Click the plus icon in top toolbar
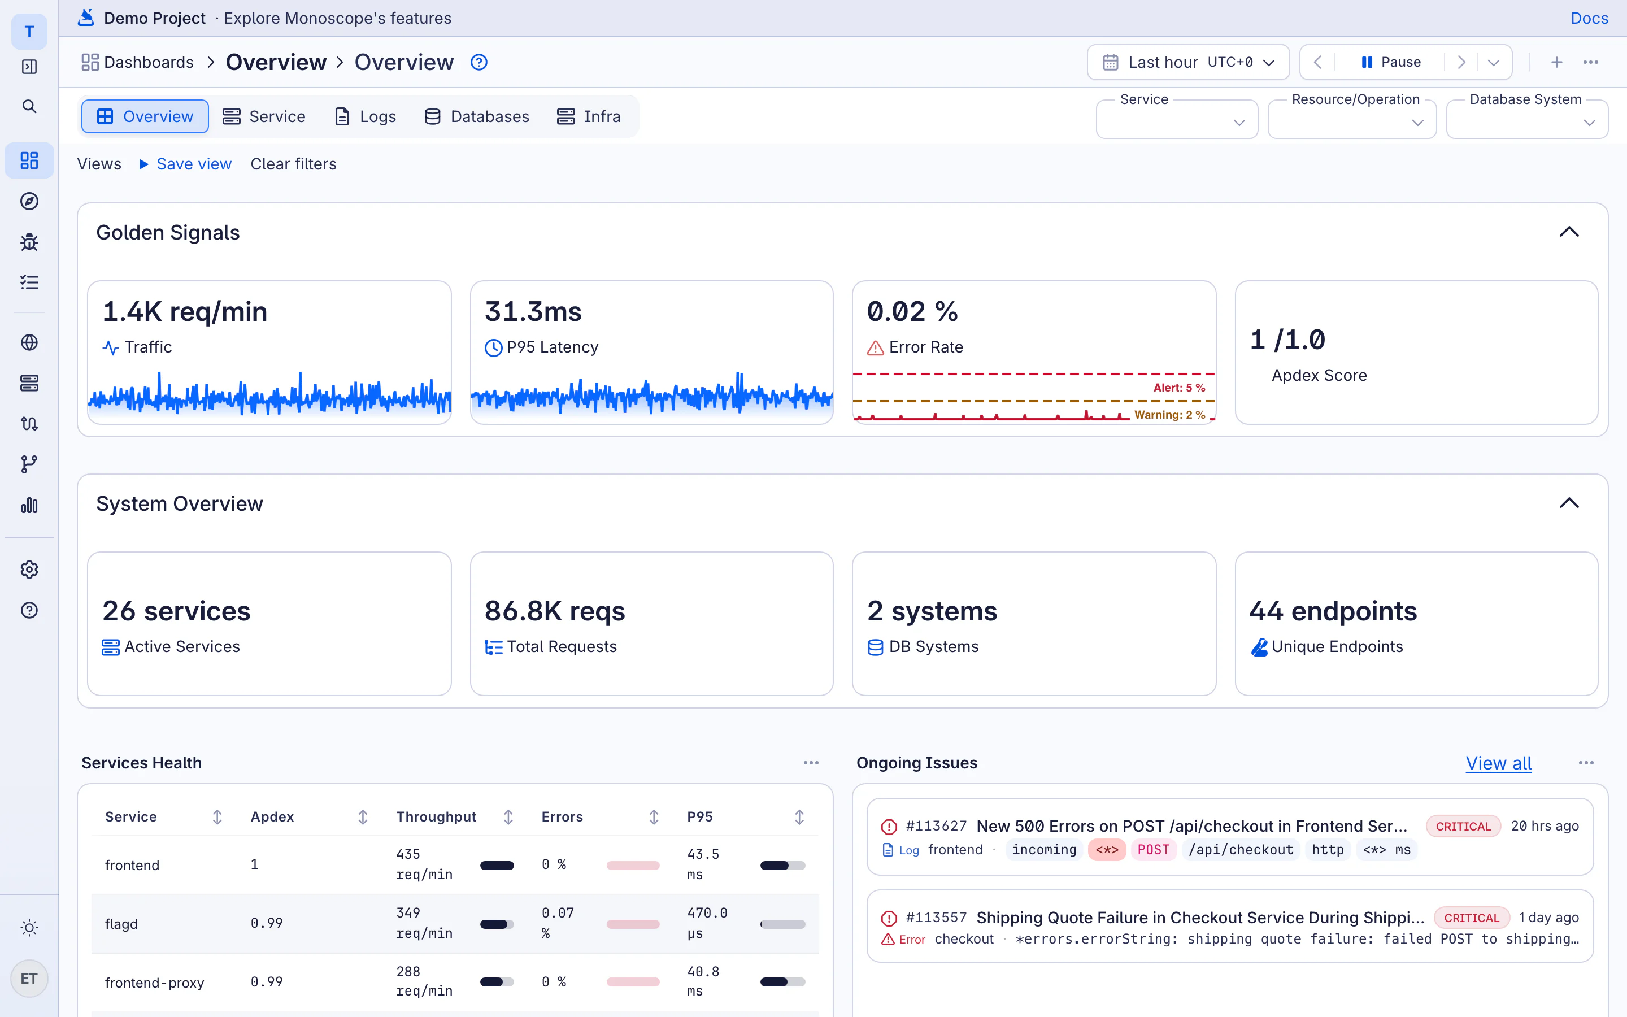The width and height of the screenshot is (1627, 1017). click(x=1556, y=63)
